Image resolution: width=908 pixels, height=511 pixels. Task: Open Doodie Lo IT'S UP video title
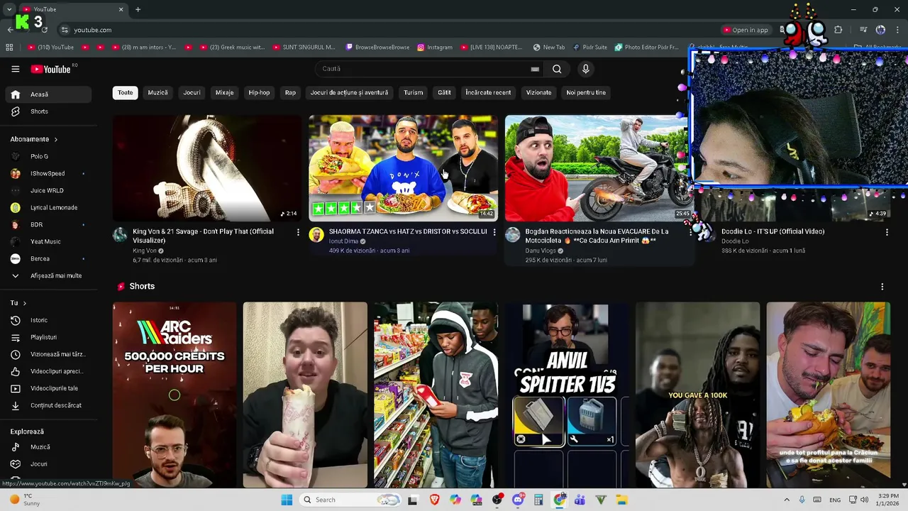tap(773, 231)
